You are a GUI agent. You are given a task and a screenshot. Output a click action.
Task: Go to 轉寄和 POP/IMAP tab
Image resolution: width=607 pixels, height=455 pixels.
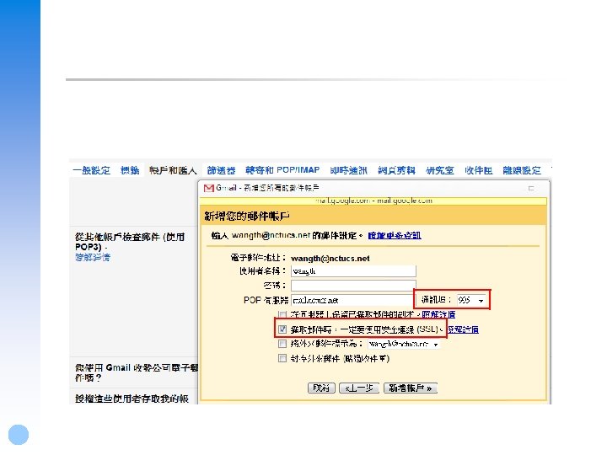point(282,170)
